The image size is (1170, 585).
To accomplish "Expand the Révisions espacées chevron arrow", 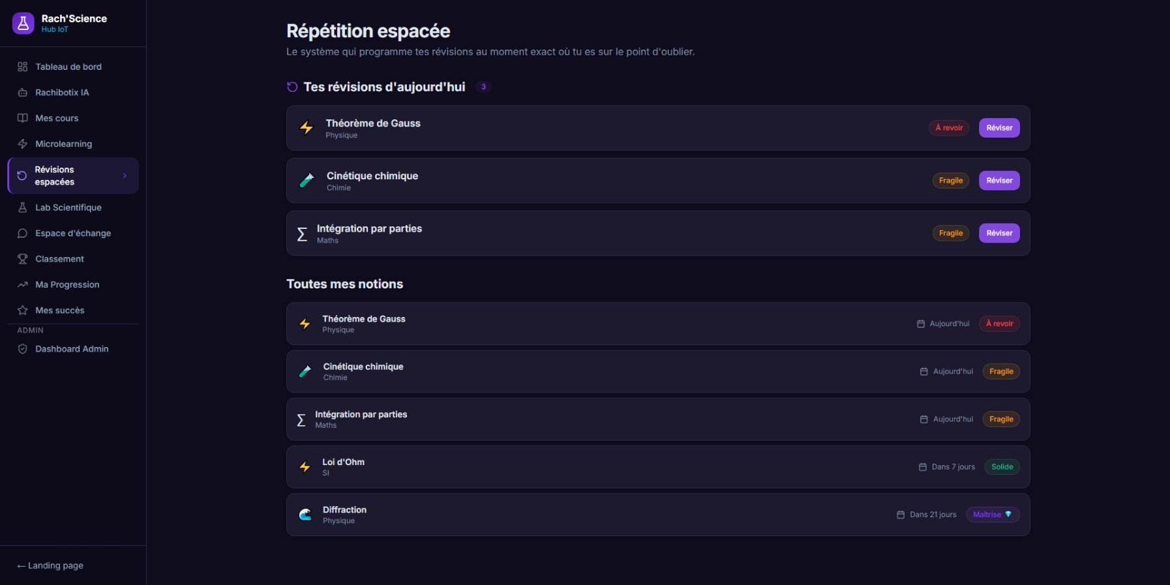I will (125, 175).
